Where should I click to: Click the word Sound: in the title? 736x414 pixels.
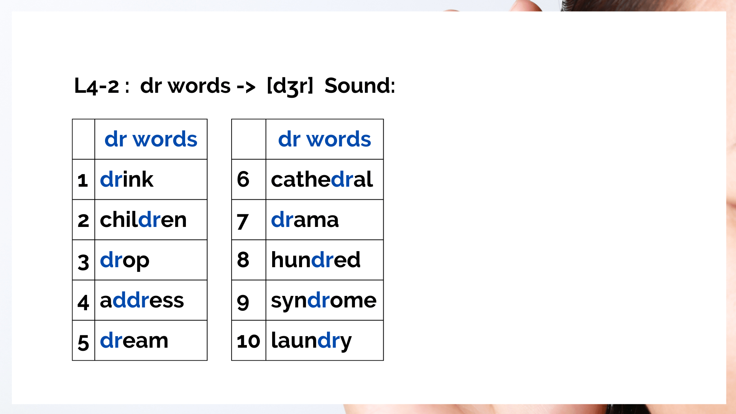360,85
